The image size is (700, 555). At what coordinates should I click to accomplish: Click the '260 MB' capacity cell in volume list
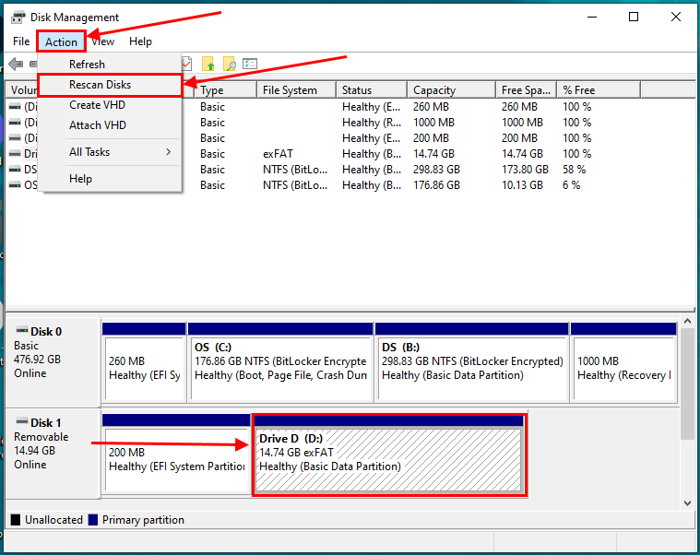(x=431, y=107)
